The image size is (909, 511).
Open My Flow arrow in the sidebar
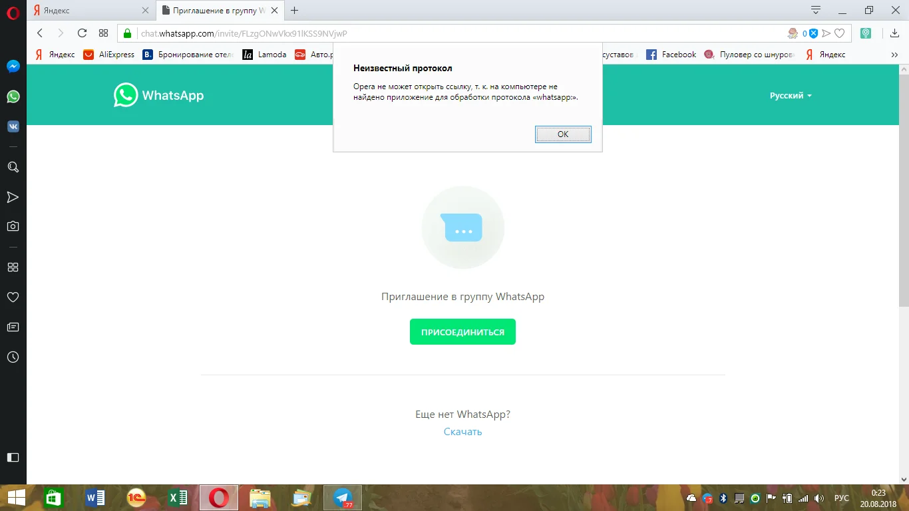[13, 197]
